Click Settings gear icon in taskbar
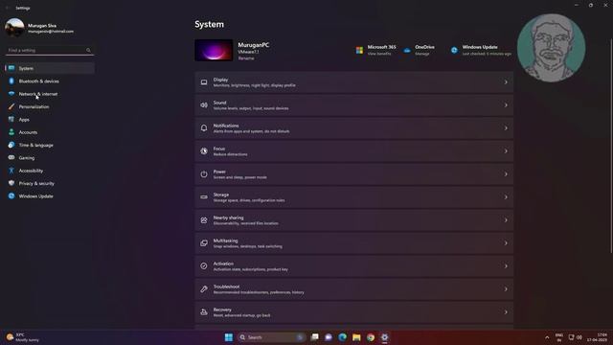 point(385,337)
